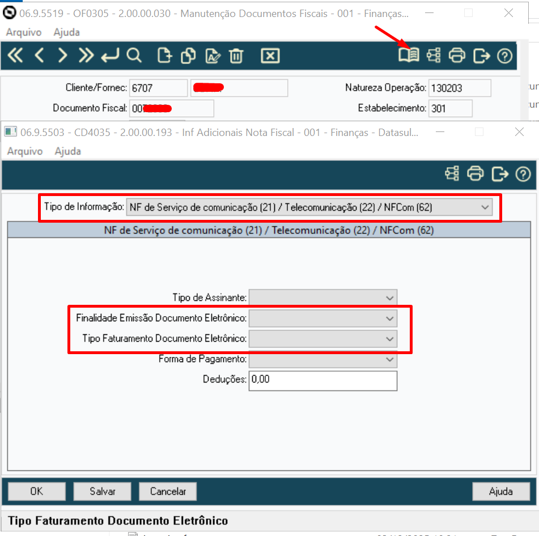
Task: Close the CD4035 Inf Adicionais window
Action: (519, 132)
